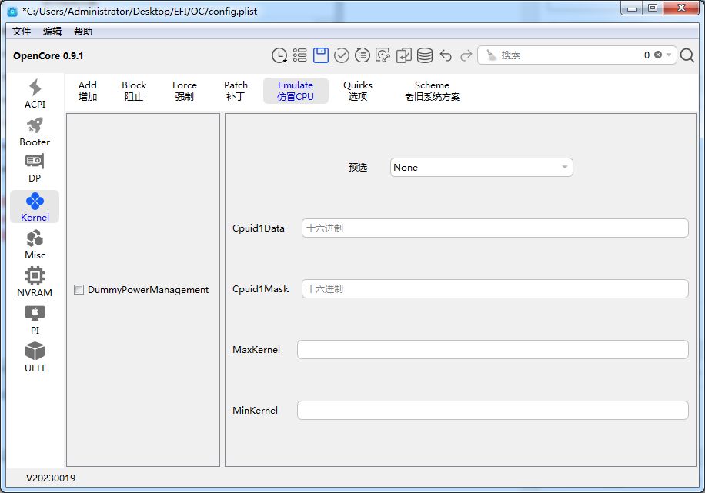Viewport: 705px width, 493px height.
Task: Open the 文件 menu
Action: click(22, 32)
